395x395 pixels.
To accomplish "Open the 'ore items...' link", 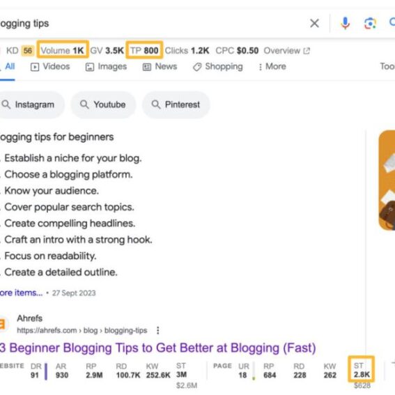I will tap(21, 293).
